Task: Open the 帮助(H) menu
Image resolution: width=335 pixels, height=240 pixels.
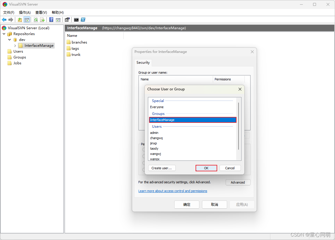Action: [x=58, y=12]
